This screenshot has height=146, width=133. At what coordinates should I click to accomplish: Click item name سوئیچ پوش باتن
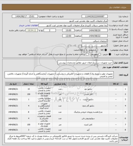(x=88, y=119)
